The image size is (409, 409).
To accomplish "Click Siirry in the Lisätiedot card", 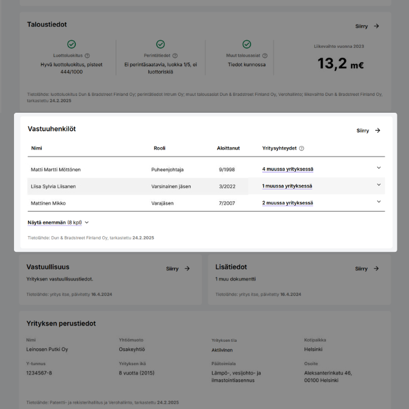I will point(367,269).
